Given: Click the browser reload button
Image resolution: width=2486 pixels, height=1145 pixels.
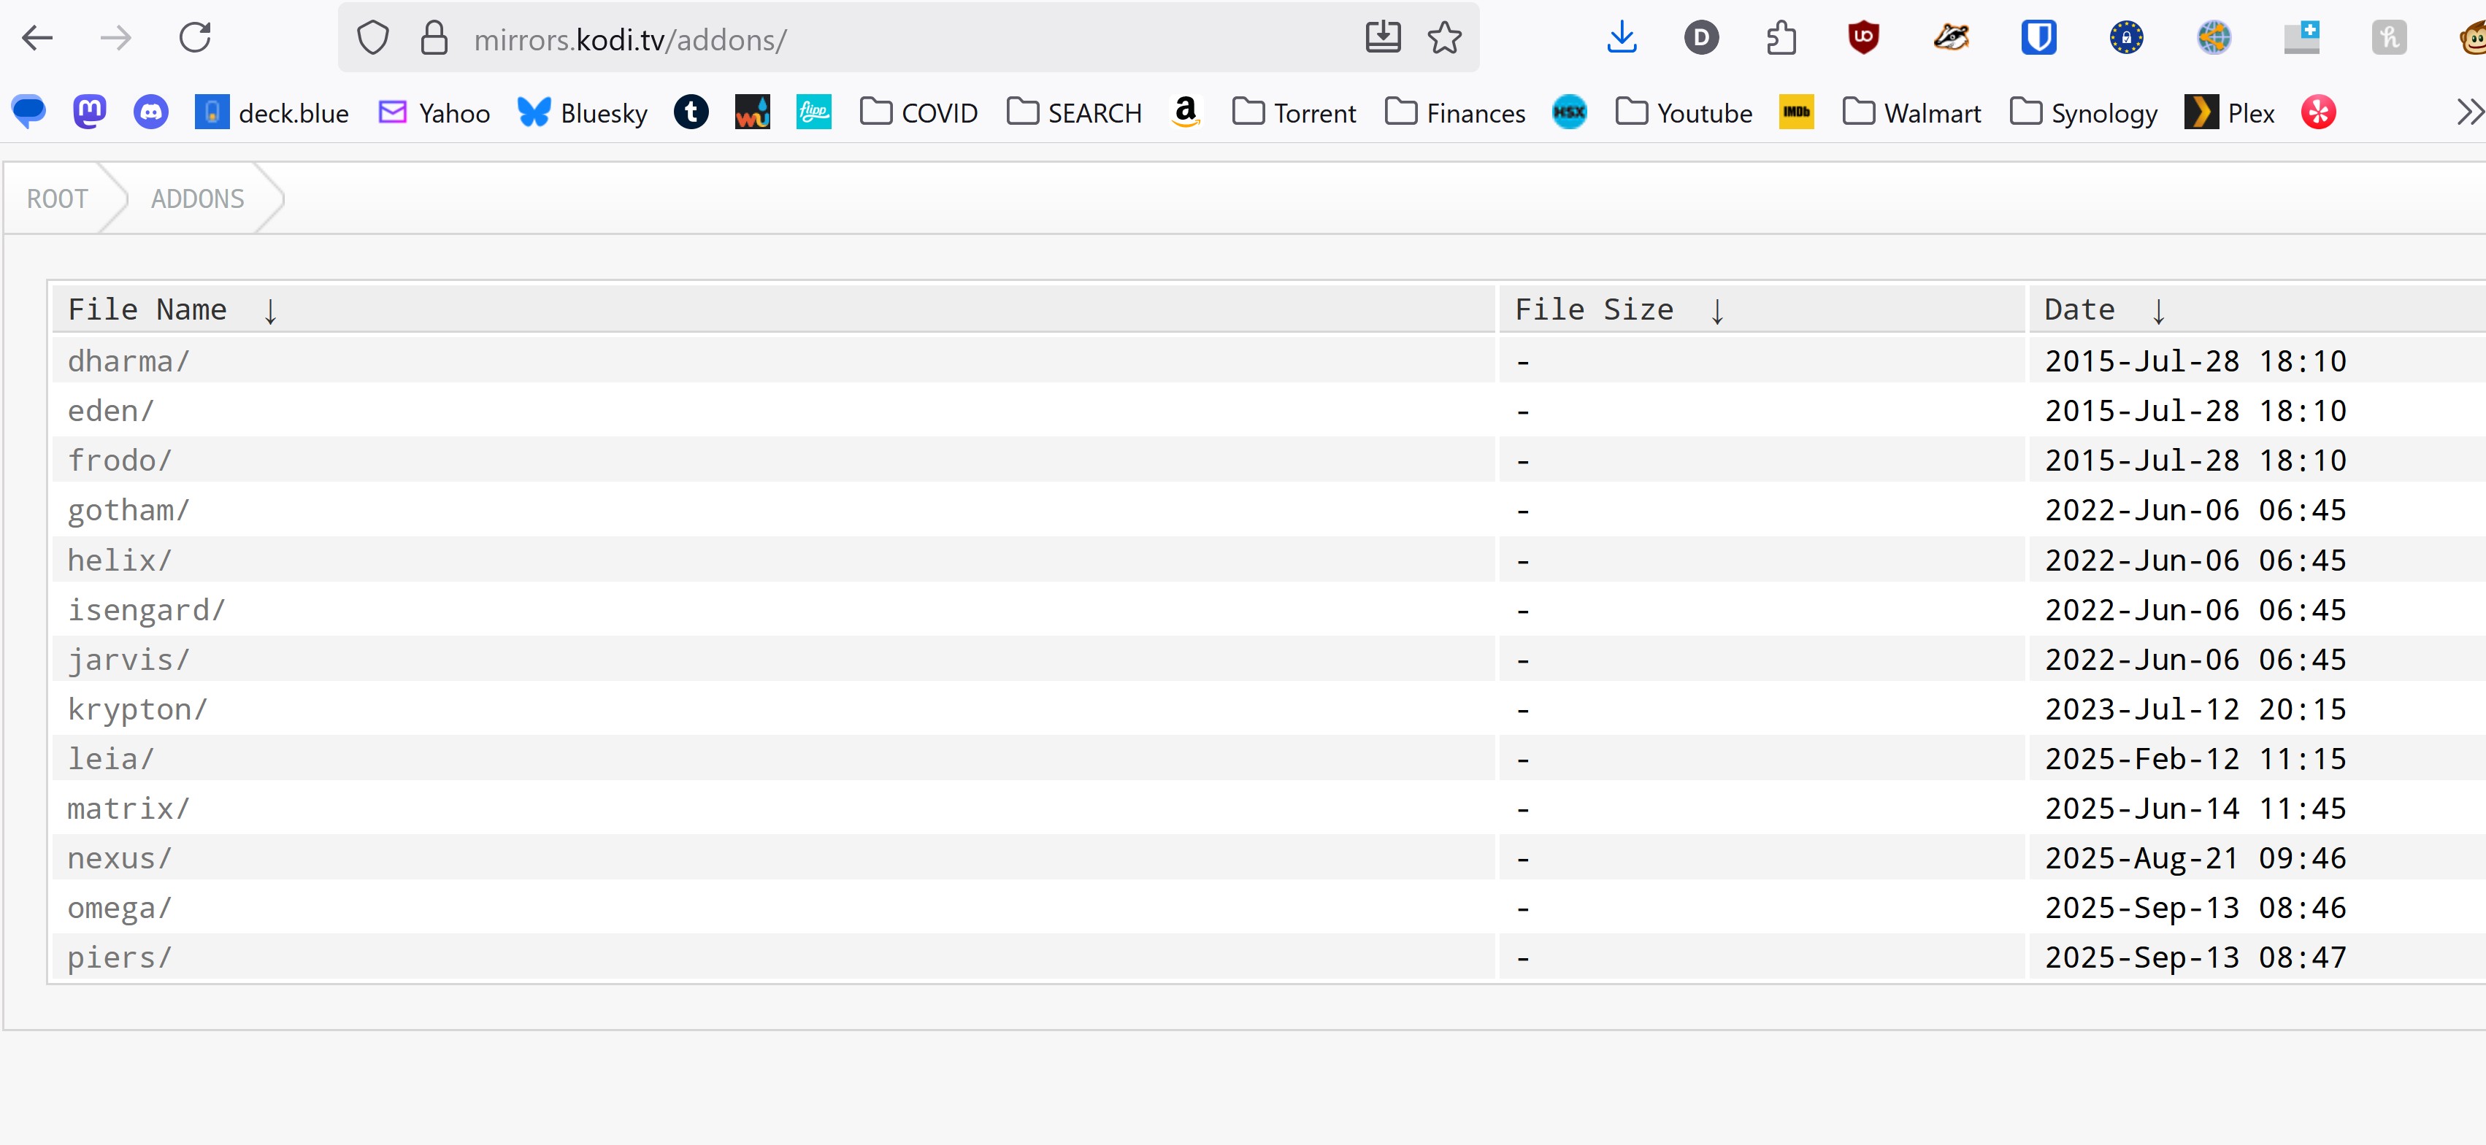Looking at the screenshot, I should pos(195,39).
